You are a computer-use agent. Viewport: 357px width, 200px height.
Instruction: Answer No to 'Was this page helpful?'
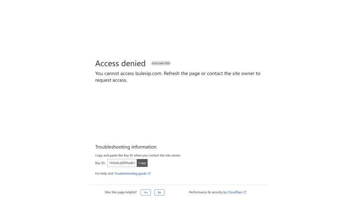tap(160, 192)
